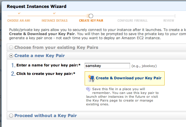Click the key icon on the download button

coord(91,78)
